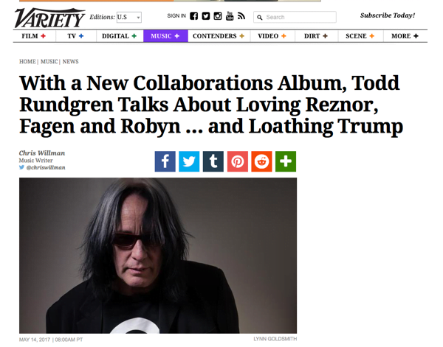Open the Contenders menu item
443x347 pixels.
pyautogui.click(x=219, y=36)
